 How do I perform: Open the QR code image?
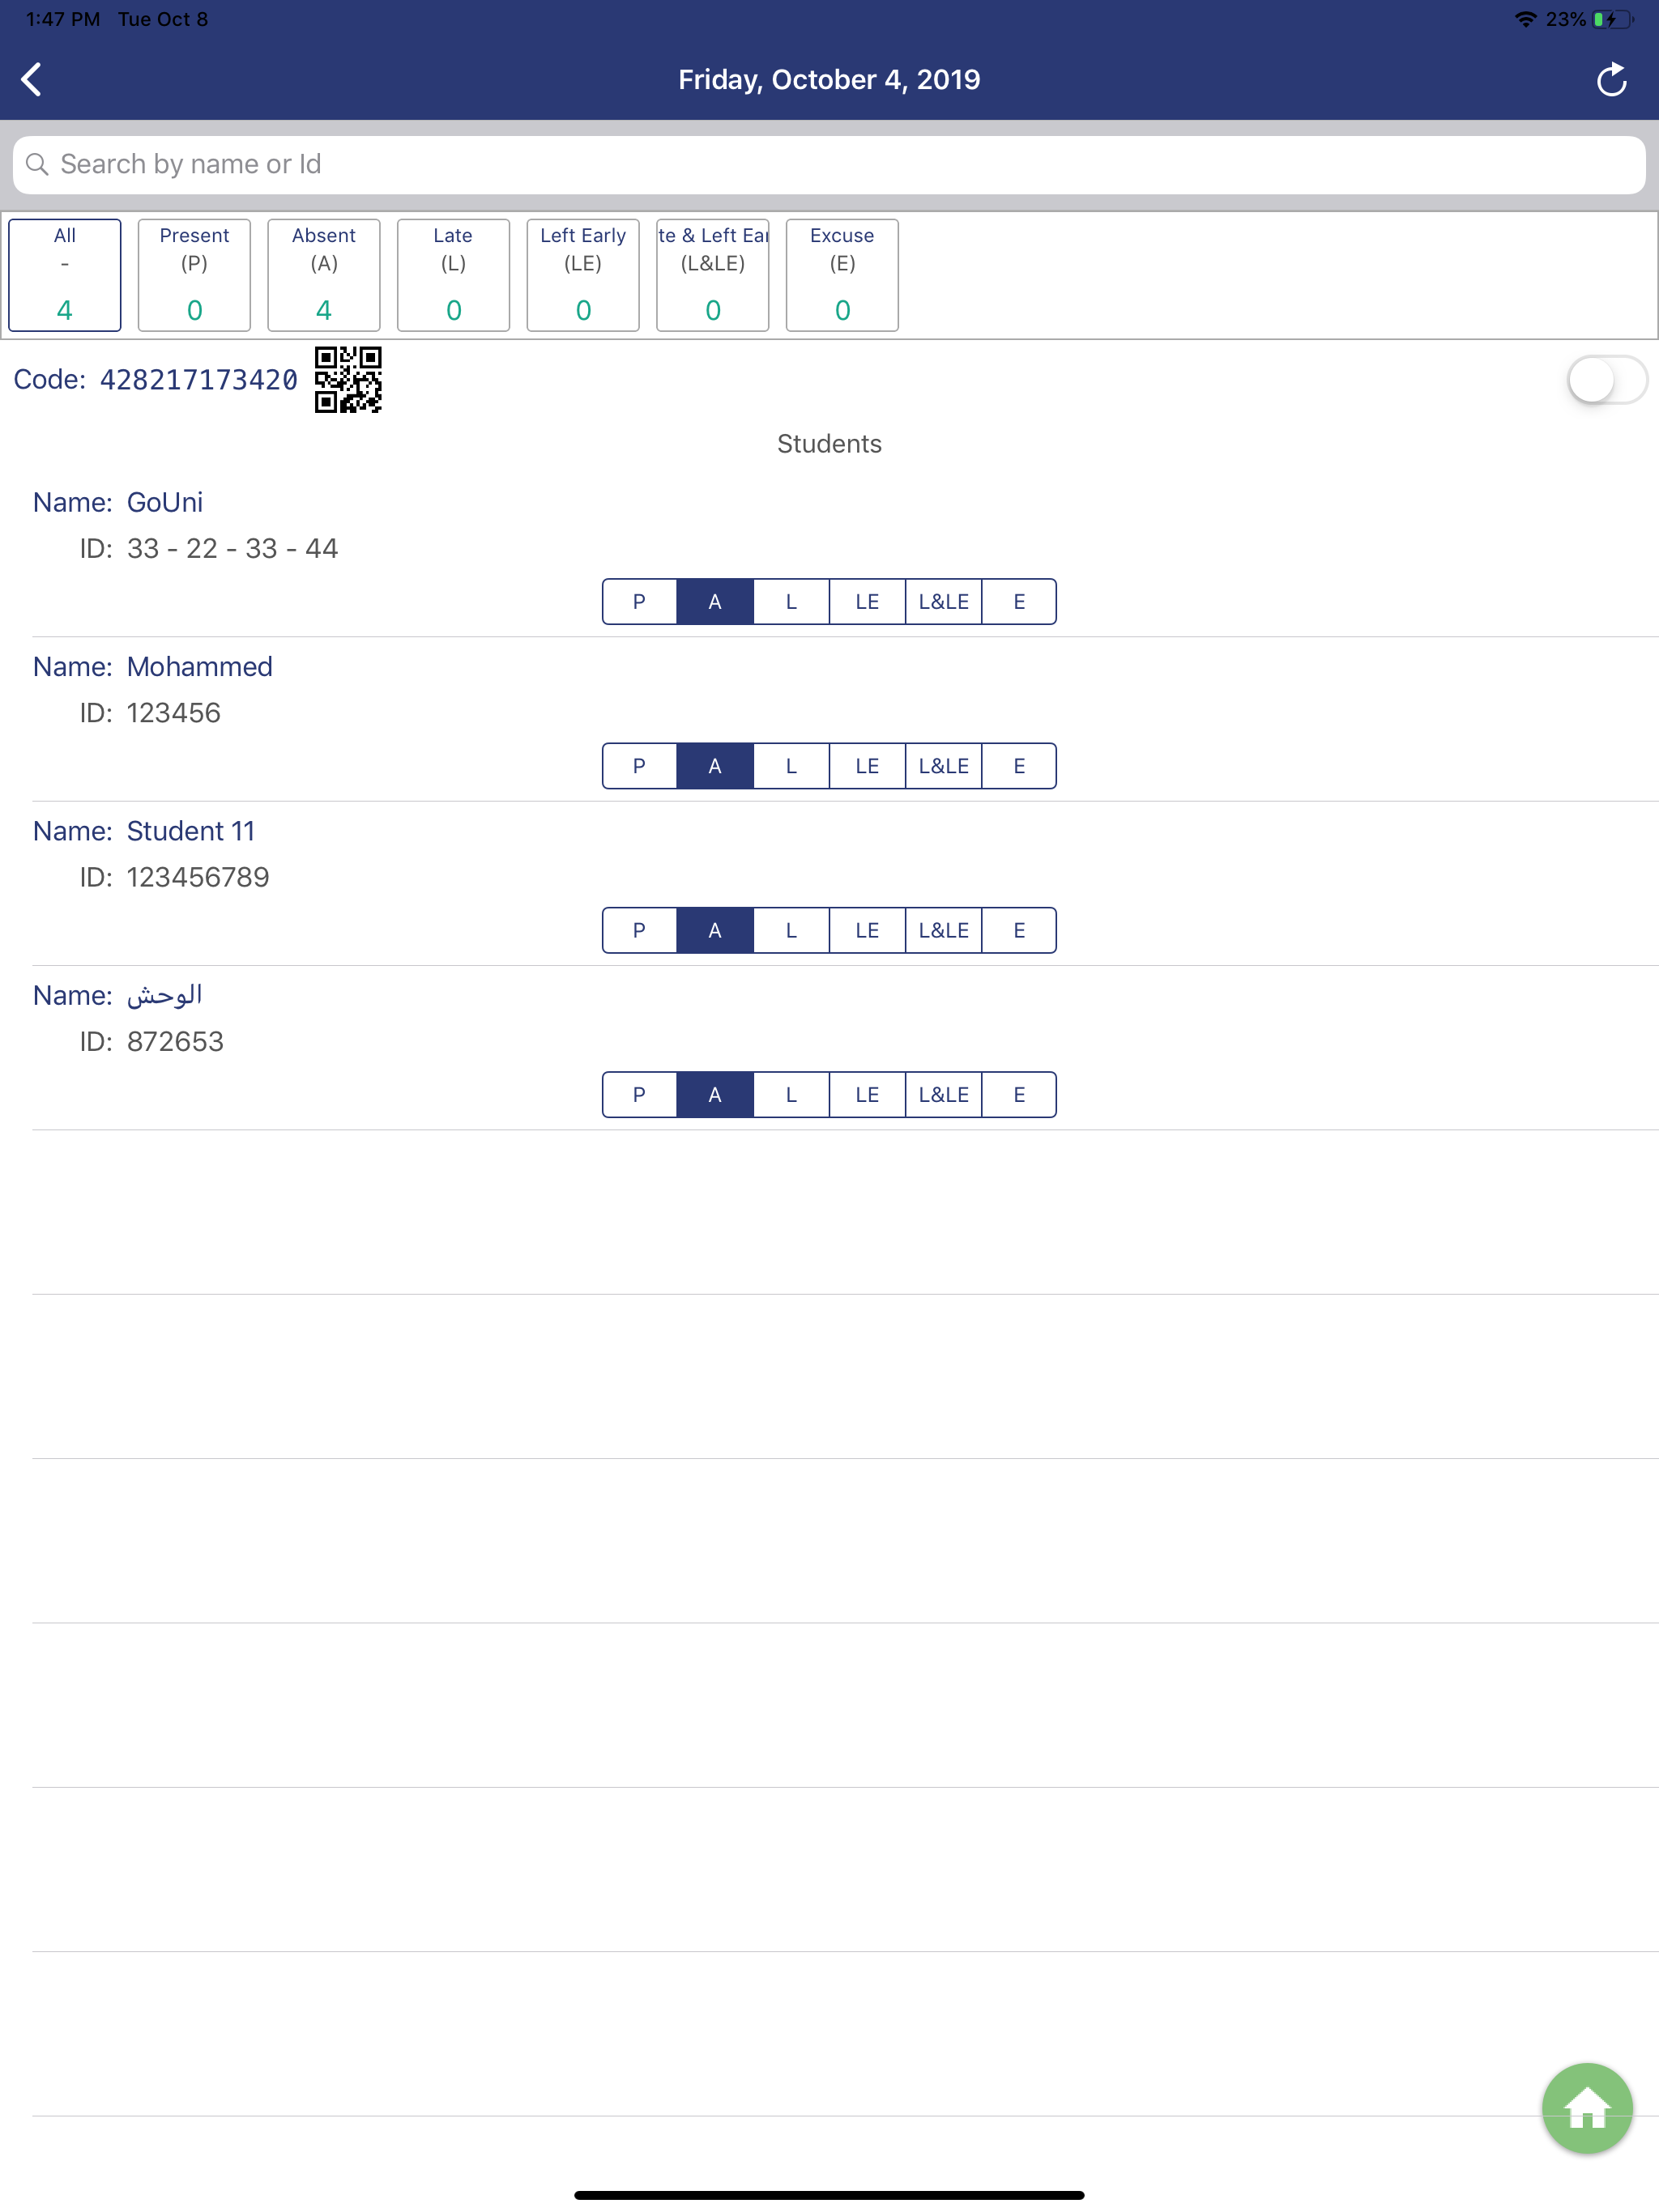click(x=348, y=379)
